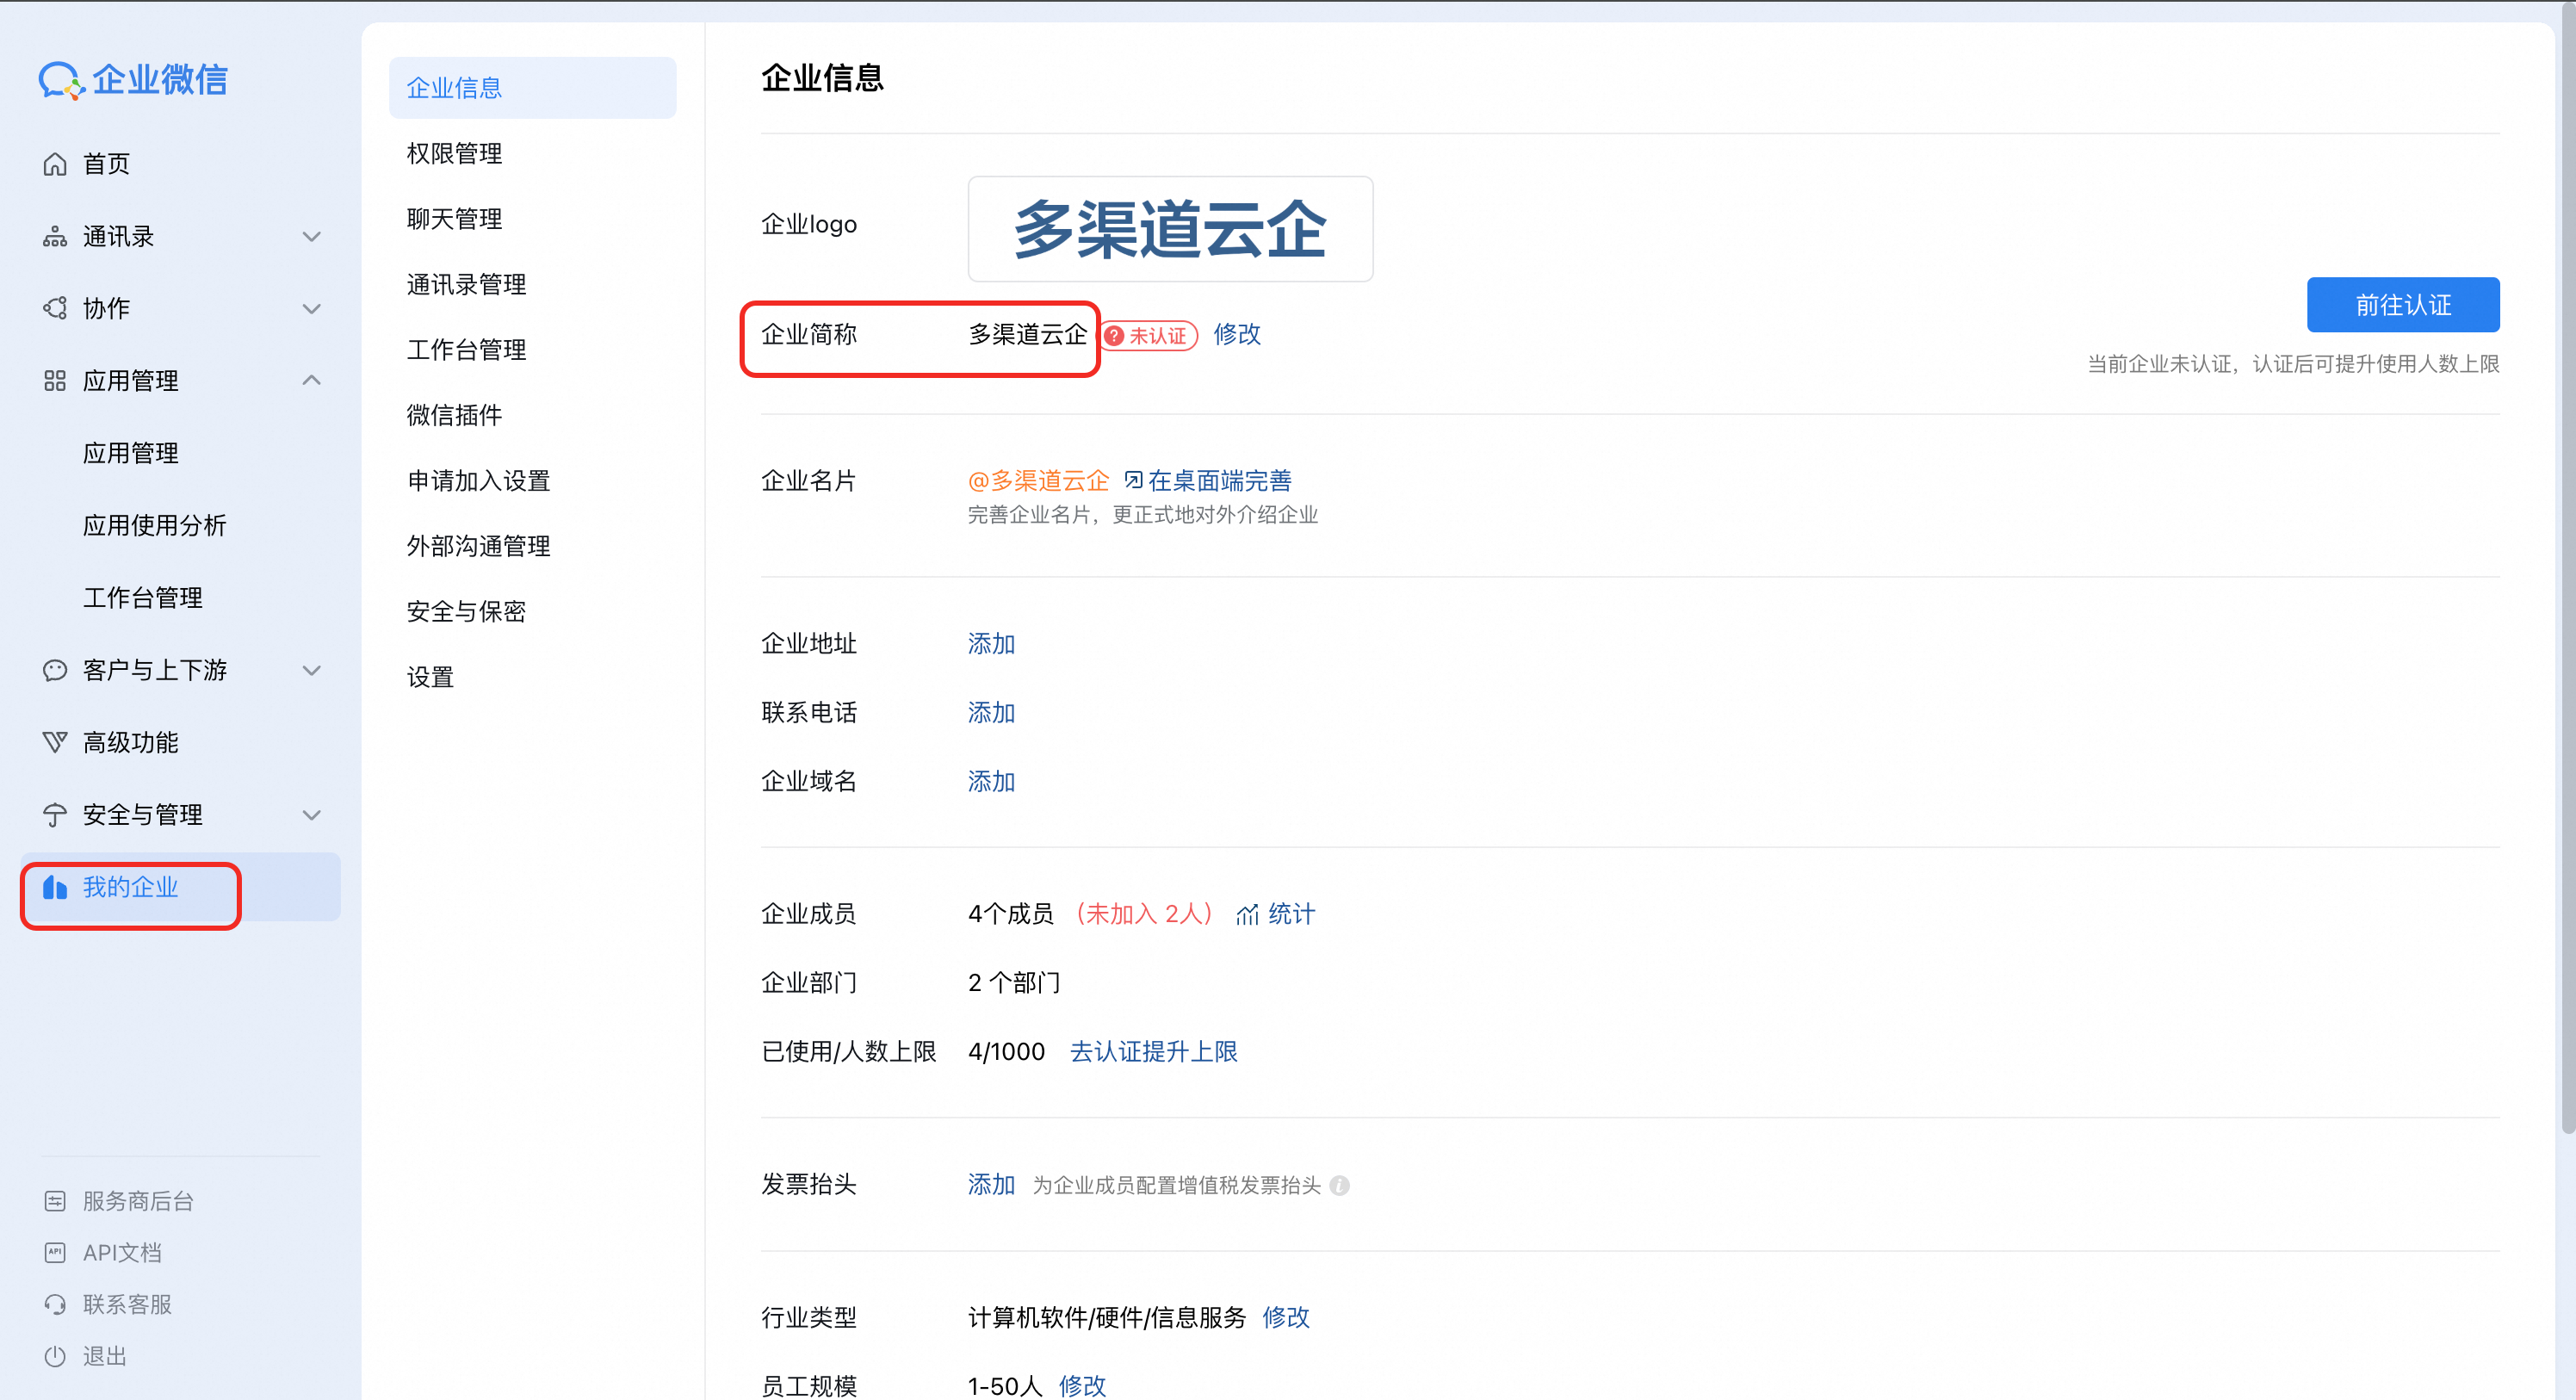The height and width of the screenshot is (1400, 2576).
Task: Open 联系客服 via headset icon
Action: point(55,1305)
